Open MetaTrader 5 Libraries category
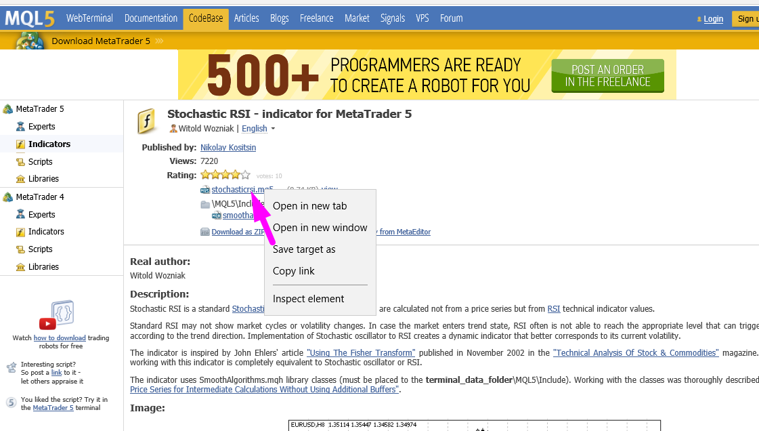 (43, 179)
